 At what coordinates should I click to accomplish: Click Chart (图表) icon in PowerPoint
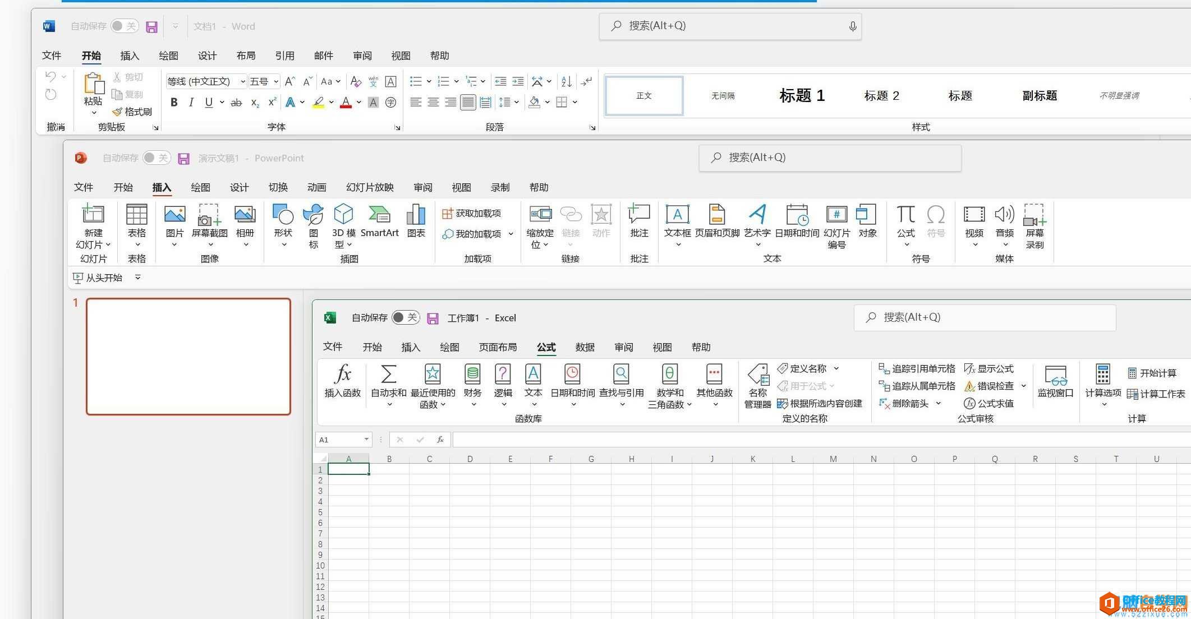pos(416,221)
